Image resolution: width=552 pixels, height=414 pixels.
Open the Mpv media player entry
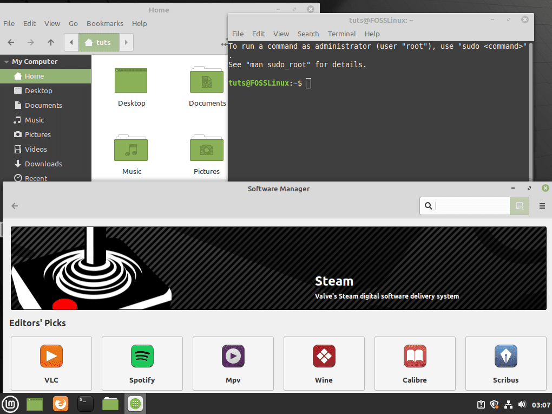[233, 356]
